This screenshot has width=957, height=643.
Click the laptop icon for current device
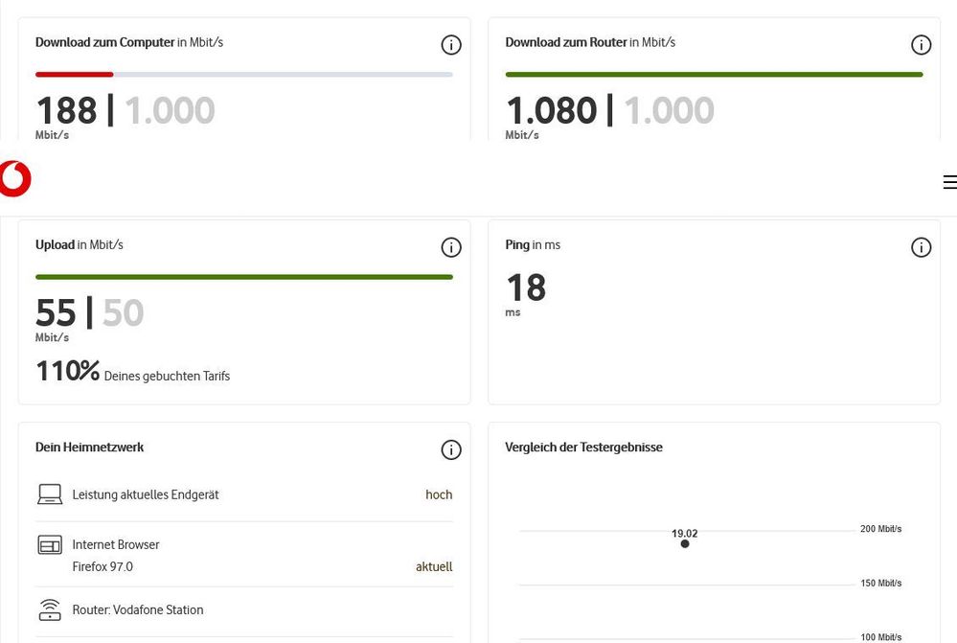point(50,494)
